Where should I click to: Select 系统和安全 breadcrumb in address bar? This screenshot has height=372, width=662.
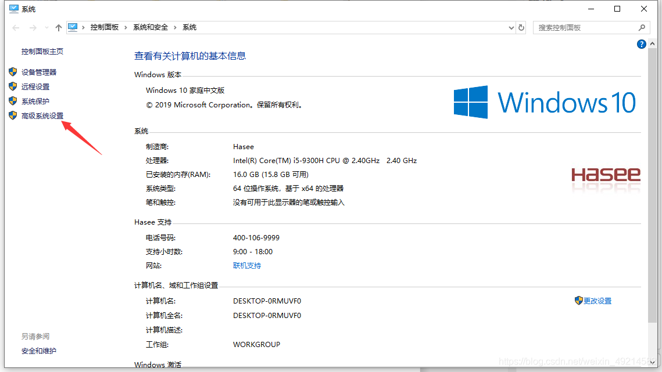tap(151, 27)
